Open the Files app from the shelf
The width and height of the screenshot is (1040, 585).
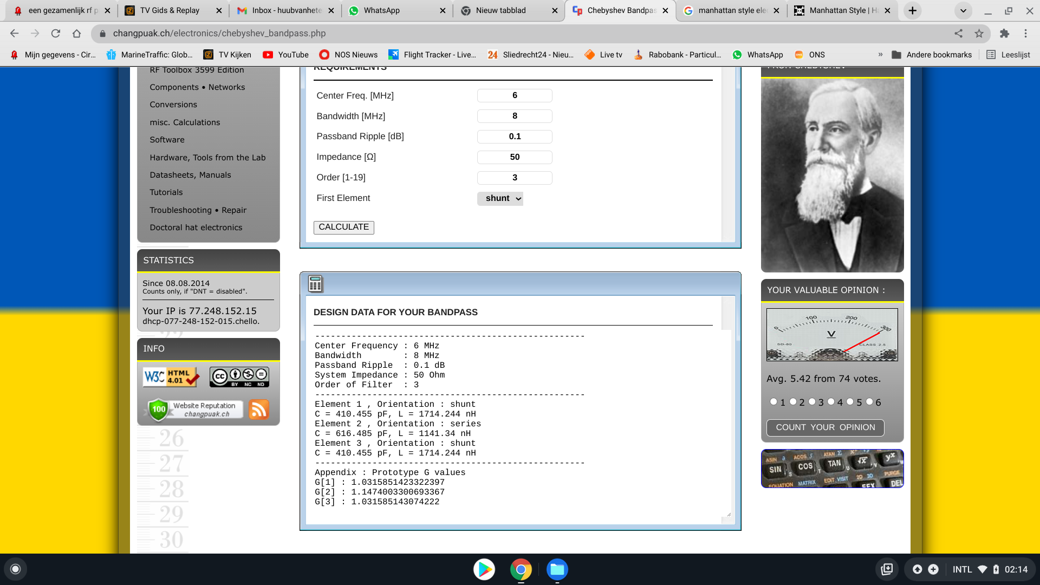pos(557,569)
